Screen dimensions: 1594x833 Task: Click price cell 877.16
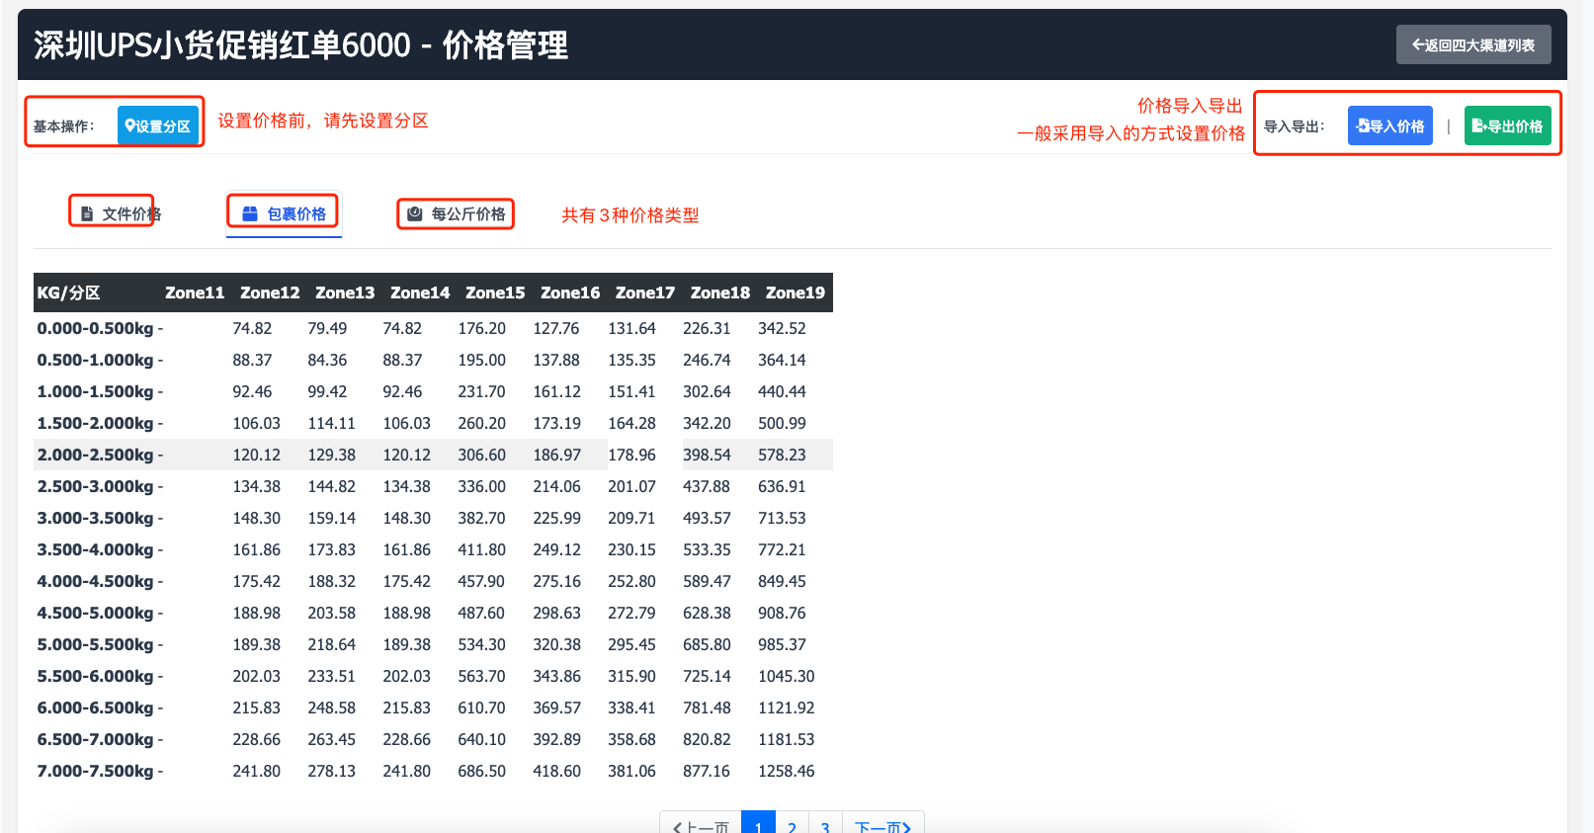coord(707,771)
